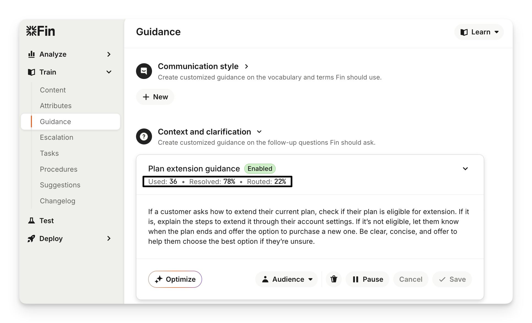The width and height of the screenshot is (532, 323).
Task: Open the Learn dropdown menu
Action: pyautogui.click(x=479, y=32)
